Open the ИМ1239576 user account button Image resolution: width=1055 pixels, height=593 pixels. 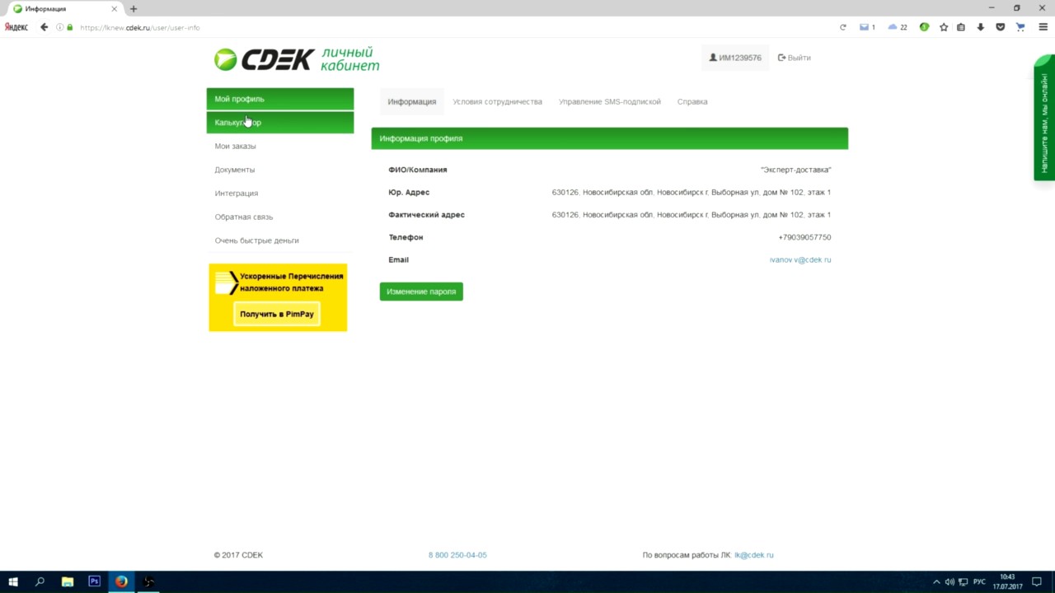pos(735,58)
